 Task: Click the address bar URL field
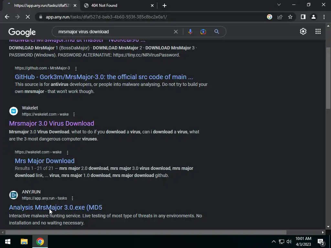pos(148,17)
